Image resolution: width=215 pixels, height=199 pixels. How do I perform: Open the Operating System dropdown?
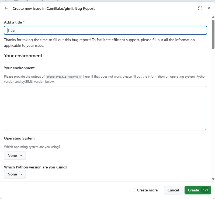15,155
